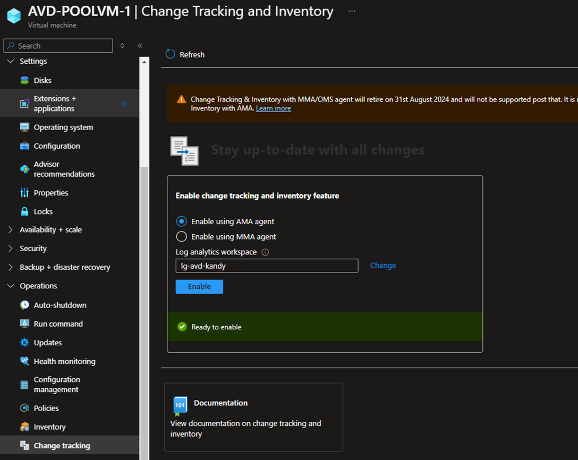Click the sidebar vertical scrollbar thumb
The width and height of the screenshot is (578, 460).
[144, 313]
